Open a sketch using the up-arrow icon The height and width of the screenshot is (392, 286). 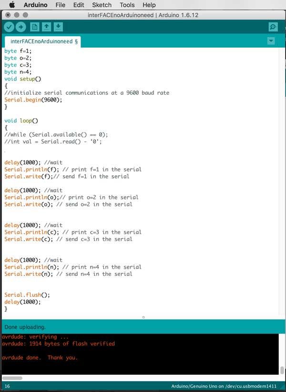(46, 27)
